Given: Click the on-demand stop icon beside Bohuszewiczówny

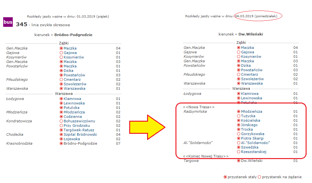Looking at the screenshot, I should coord(61,121).
